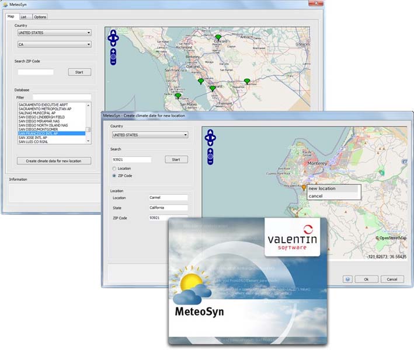The width and height of the screenshot is (414, 350).
Task: Click search field containing 93921
Action: point(132,160)
